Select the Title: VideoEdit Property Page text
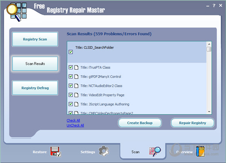The image size is (226, 163). click(102, 95)
